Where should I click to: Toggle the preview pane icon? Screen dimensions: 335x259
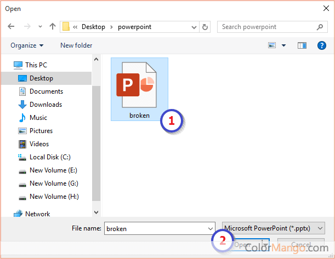[302, 45]
